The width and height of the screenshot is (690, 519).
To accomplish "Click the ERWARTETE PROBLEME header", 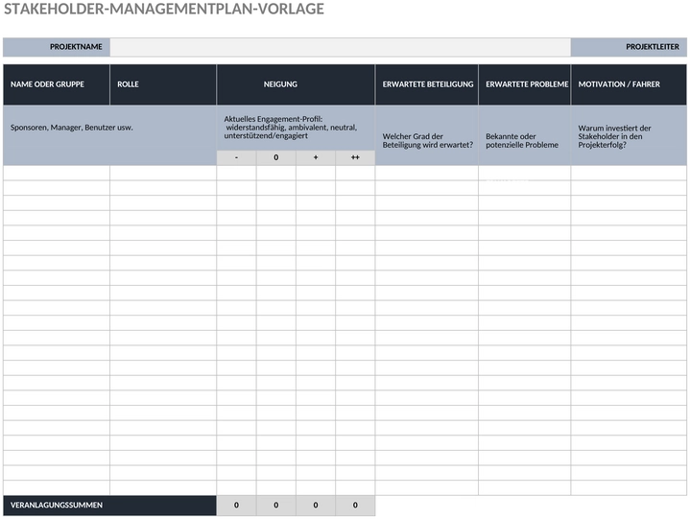I will (525, 84).
